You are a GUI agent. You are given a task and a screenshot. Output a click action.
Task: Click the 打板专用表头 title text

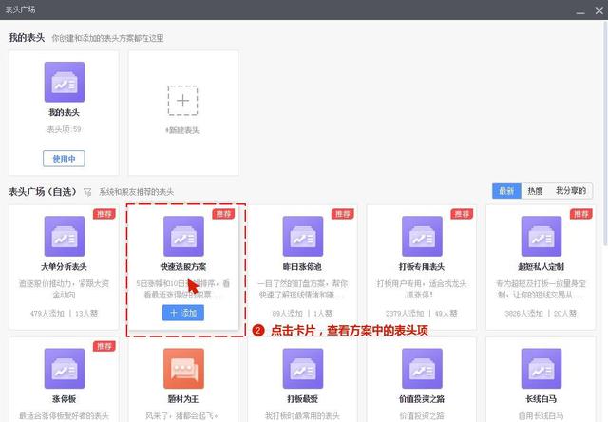(x=422, y=267)
